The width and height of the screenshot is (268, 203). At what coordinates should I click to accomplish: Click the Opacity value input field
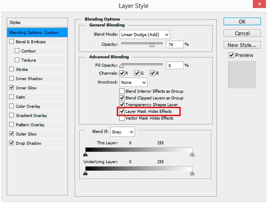point(174,44)
